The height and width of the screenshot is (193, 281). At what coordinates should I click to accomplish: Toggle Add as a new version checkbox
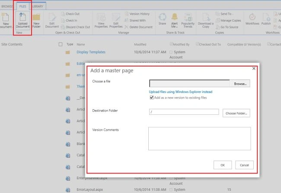[x=152, y=98]
